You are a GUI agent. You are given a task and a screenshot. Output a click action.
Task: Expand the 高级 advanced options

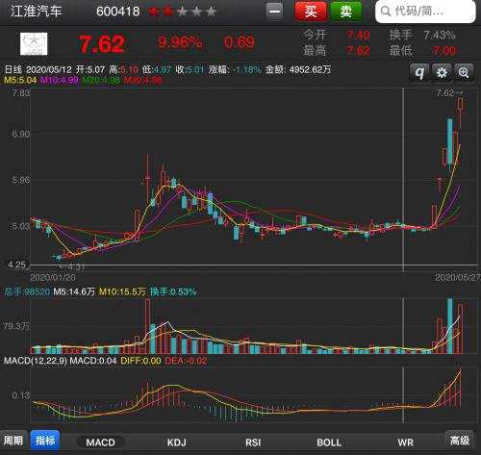coord(460,440)
